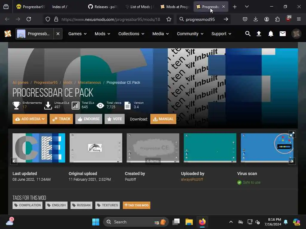Expand the Community menu
Viewport: 306px width, 229px height.
190,34
